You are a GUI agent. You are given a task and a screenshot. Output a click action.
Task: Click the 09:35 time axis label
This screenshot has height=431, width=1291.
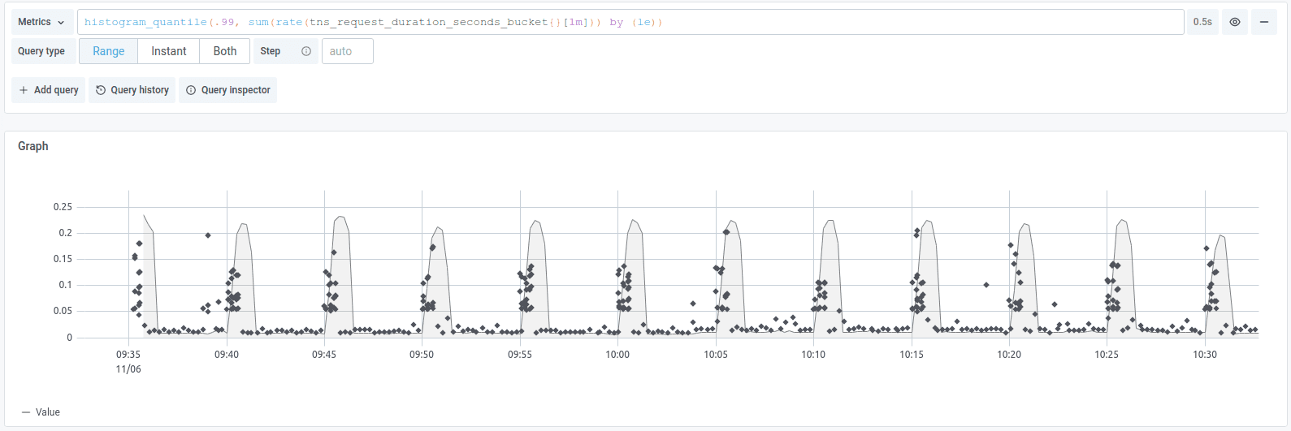pyautogui.click(x=128, y=355)
